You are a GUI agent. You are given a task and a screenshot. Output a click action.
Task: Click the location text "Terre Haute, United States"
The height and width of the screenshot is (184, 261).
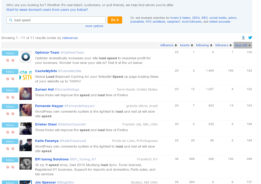pyautogui.click(x=137, y=90)
